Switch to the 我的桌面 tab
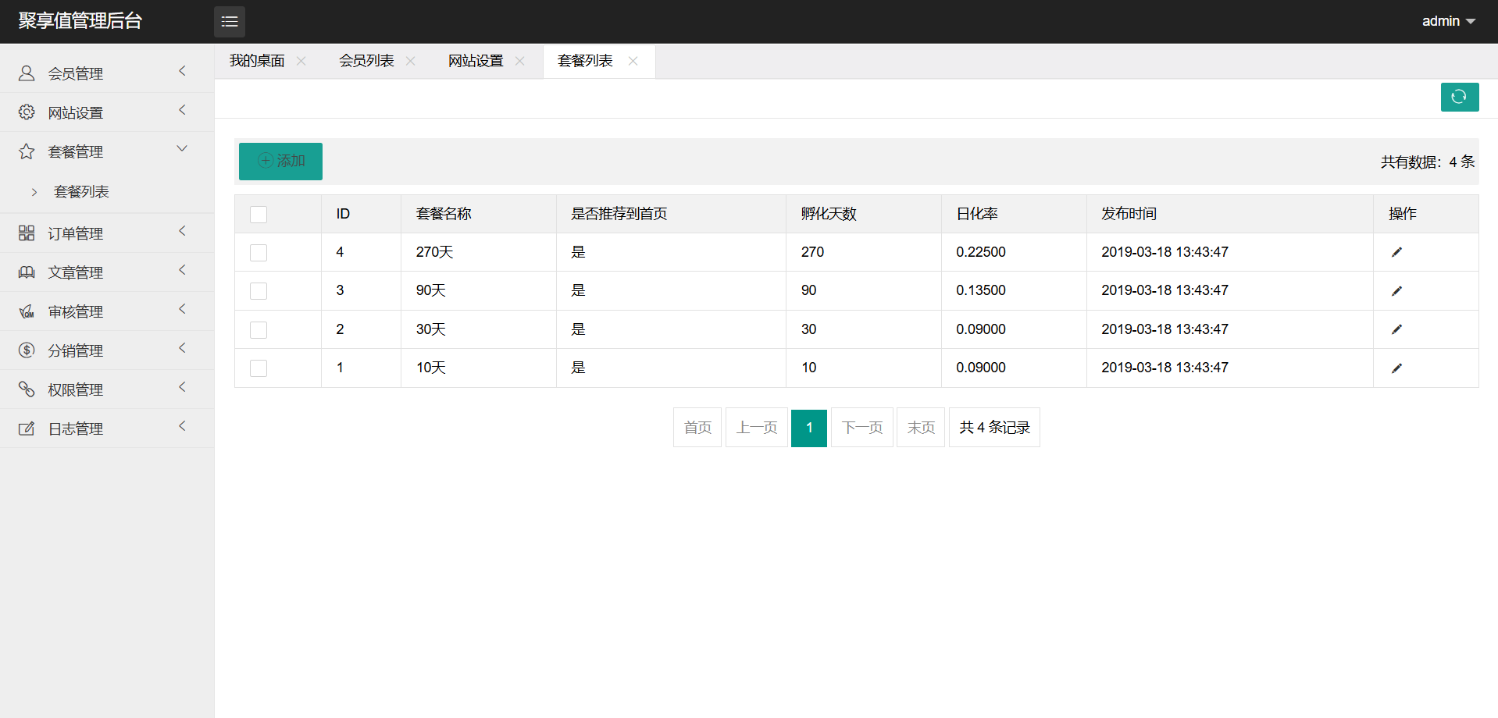Screen dimensions: 1498x718 click(x=257, y=61)
